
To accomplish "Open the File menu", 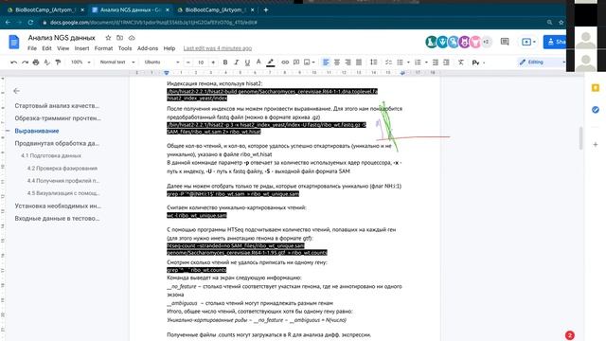I will (x=32, y=48).
